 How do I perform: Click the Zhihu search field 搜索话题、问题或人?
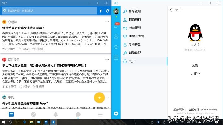coord(49,11)
